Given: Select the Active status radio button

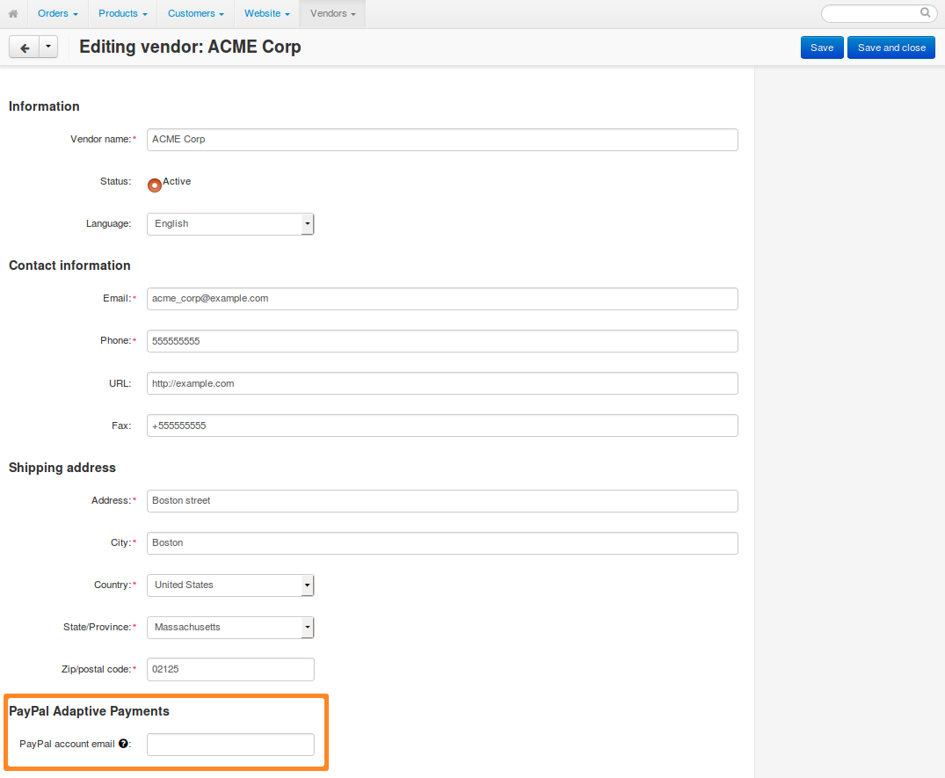Looking at the screenshot, I should pyautogui.click(x=155, y=185).
